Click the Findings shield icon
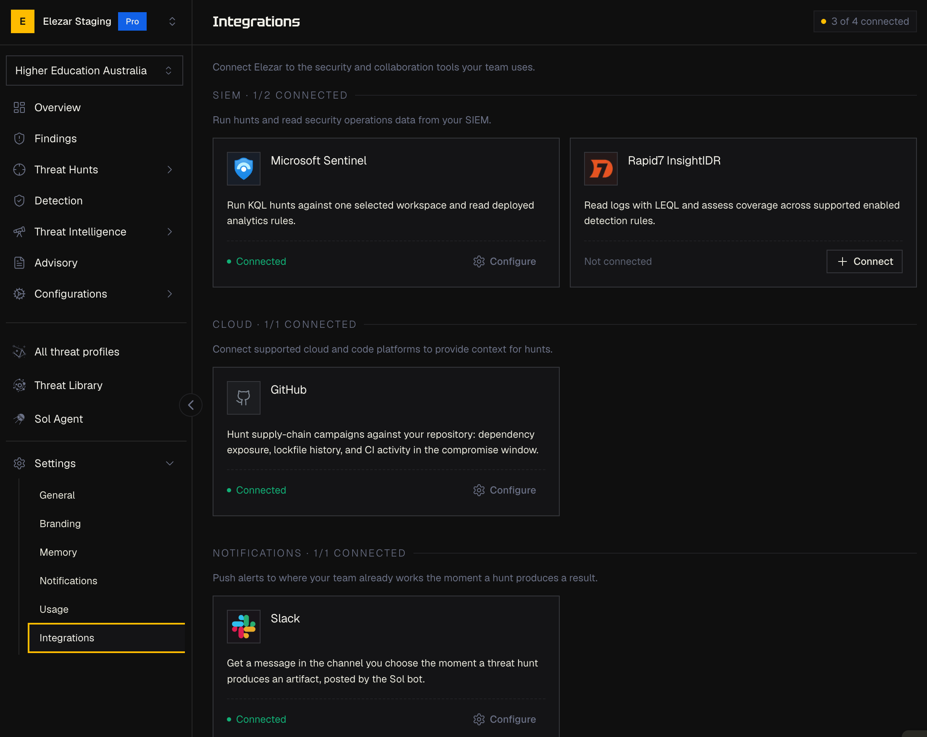Image resolution: width=927 pixels, height=737 pixels. (x=19, y=139)
